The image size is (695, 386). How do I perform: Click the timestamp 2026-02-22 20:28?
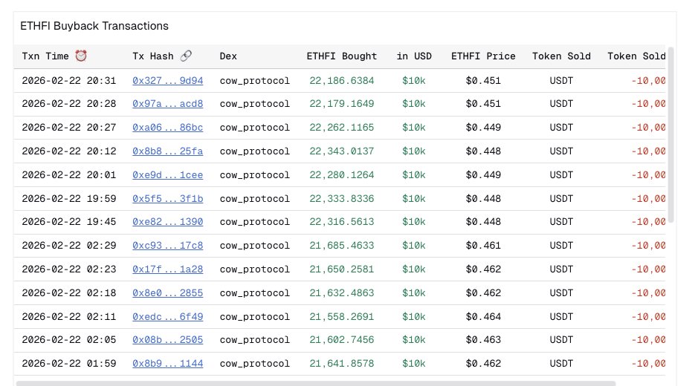pos(68,104)
